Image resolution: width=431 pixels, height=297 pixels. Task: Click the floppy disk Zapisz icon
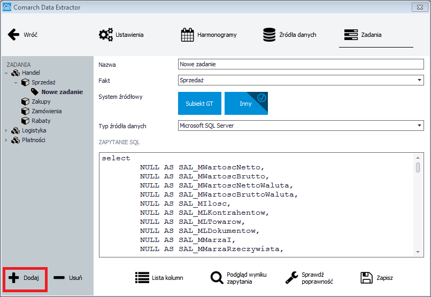(366, 278)
